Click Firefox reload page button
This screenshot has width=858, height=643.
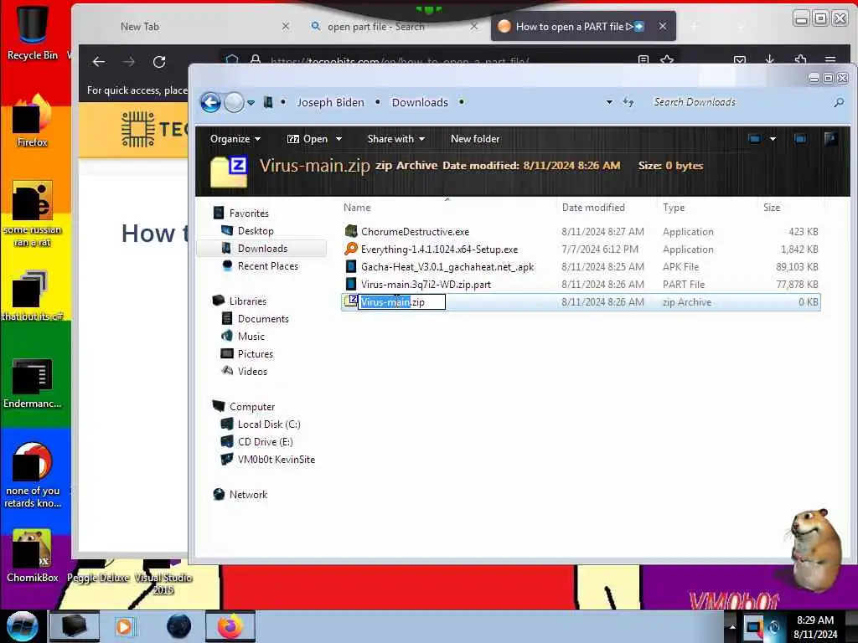coord(159,62)
